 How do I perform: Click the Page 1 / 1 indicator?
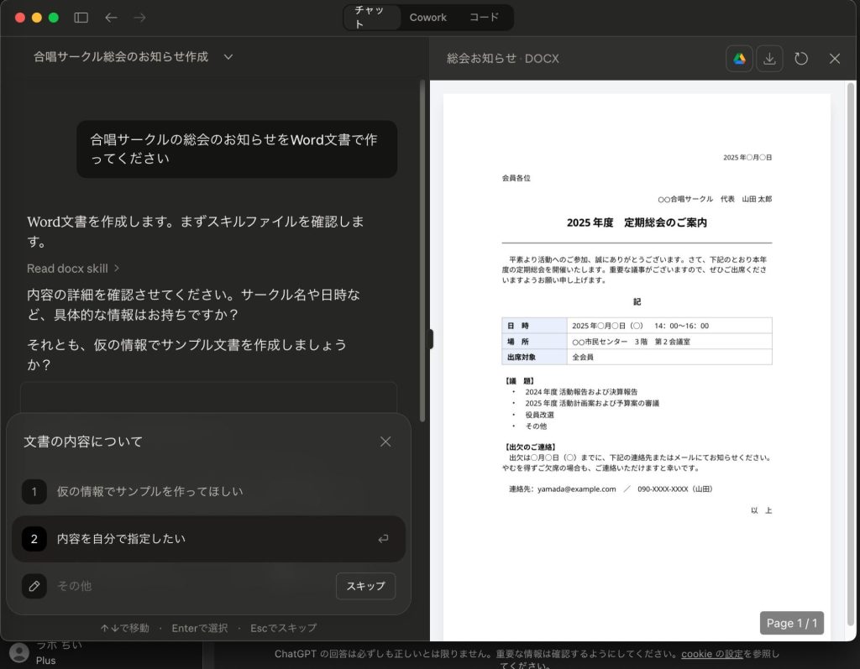point(791,623)
